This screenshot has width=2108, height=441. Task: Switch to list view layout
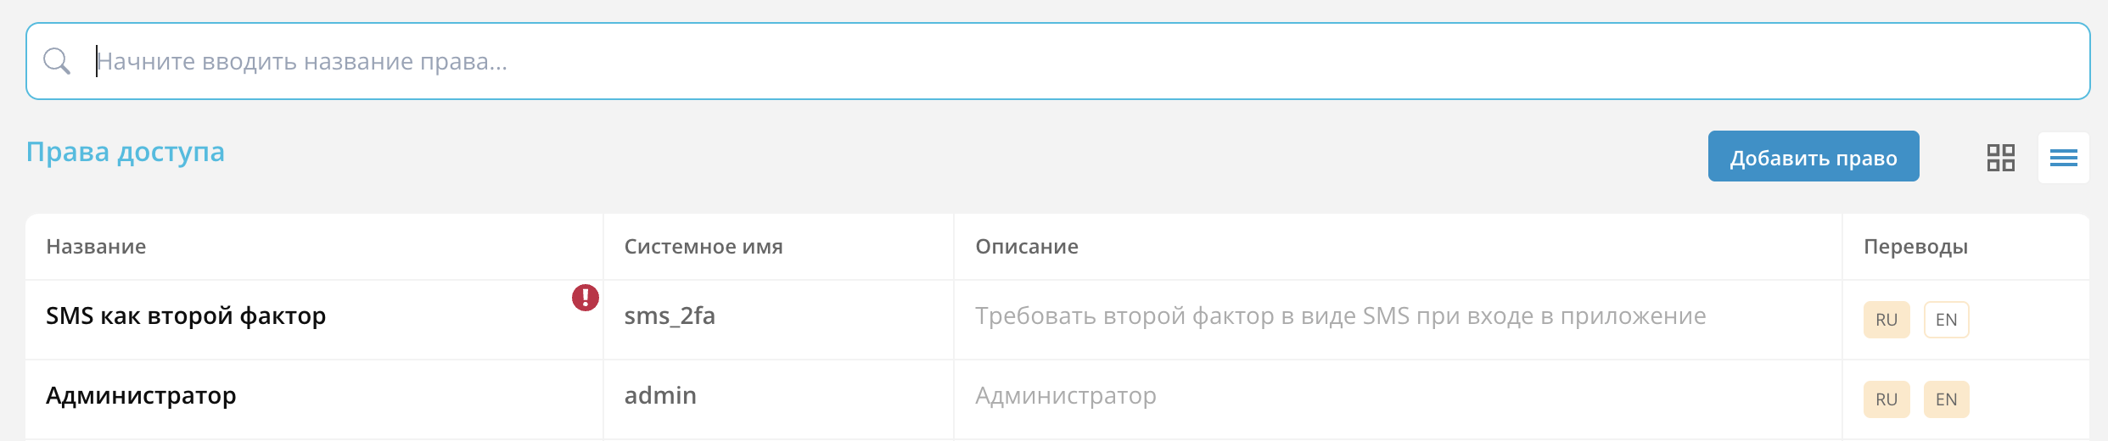[x=2063, y=158]
